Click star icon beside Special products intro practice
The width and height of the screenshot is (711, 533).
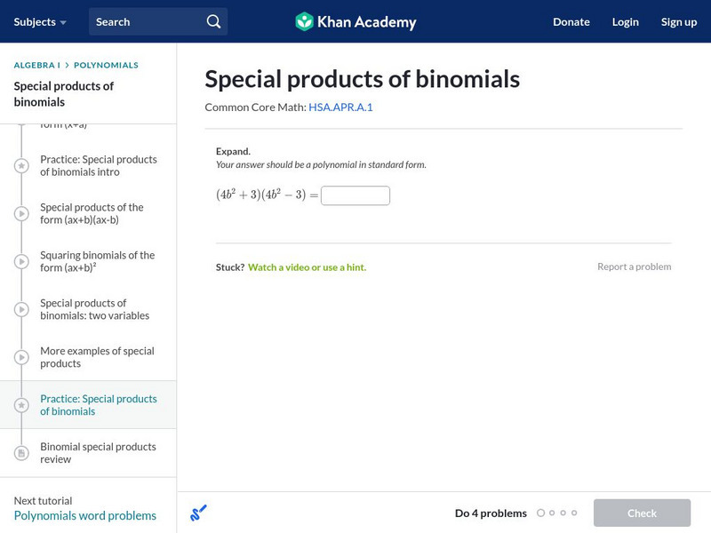(21, 165)
